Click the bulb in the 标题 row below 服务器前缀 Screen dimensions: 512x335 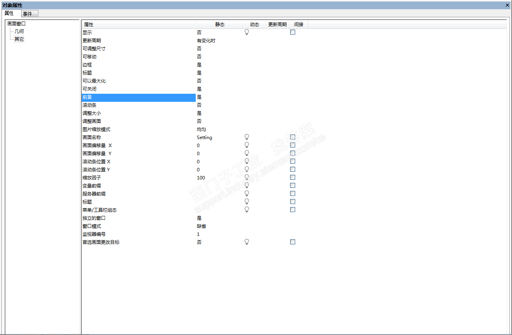point(247,202)
